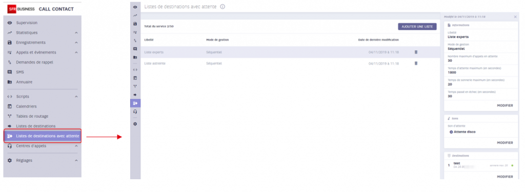525x192 pixels.
Task: Open Scripts code icon in collapsed icon sidebar
Action: click(135, 70)
